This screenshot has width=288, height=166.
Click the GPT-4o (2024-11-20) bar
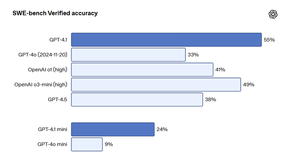point(128,55)
